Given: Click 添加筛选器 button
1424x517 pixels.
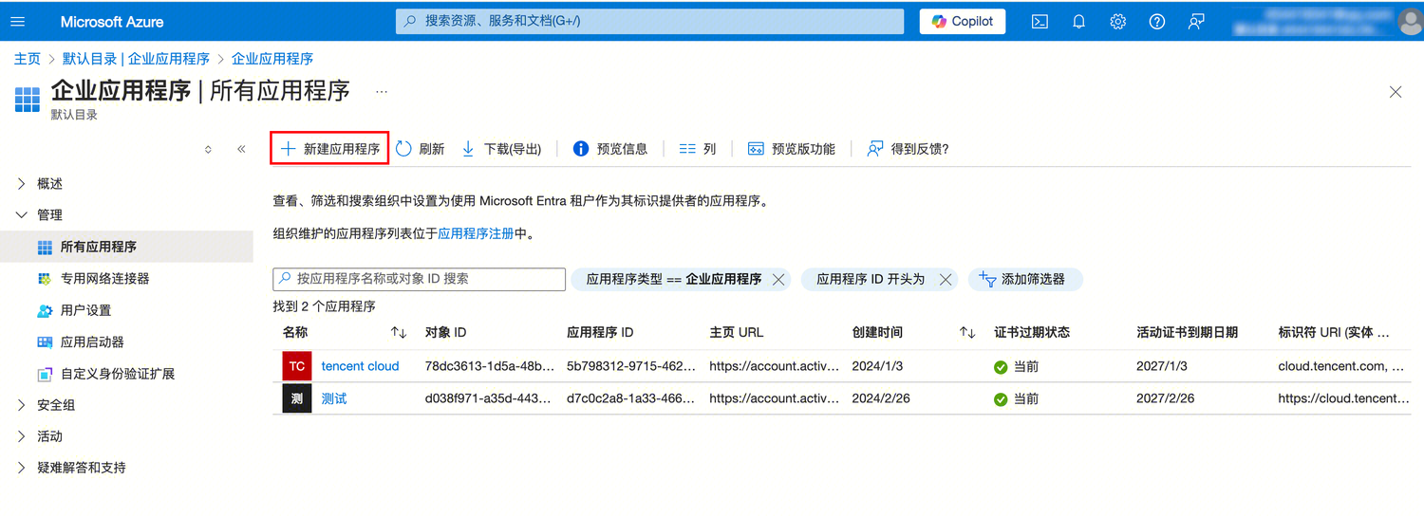Looking at the screenshot, I should coord(1025,279).
